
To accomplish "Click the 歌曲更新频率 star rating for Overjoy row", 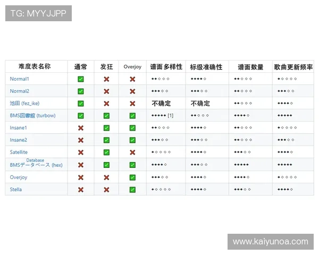I will coord(287,177).
